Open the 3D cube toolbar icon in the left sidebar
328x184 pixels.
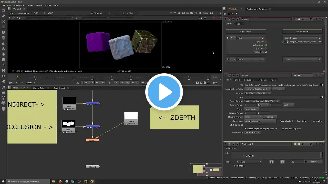(3, 60)
